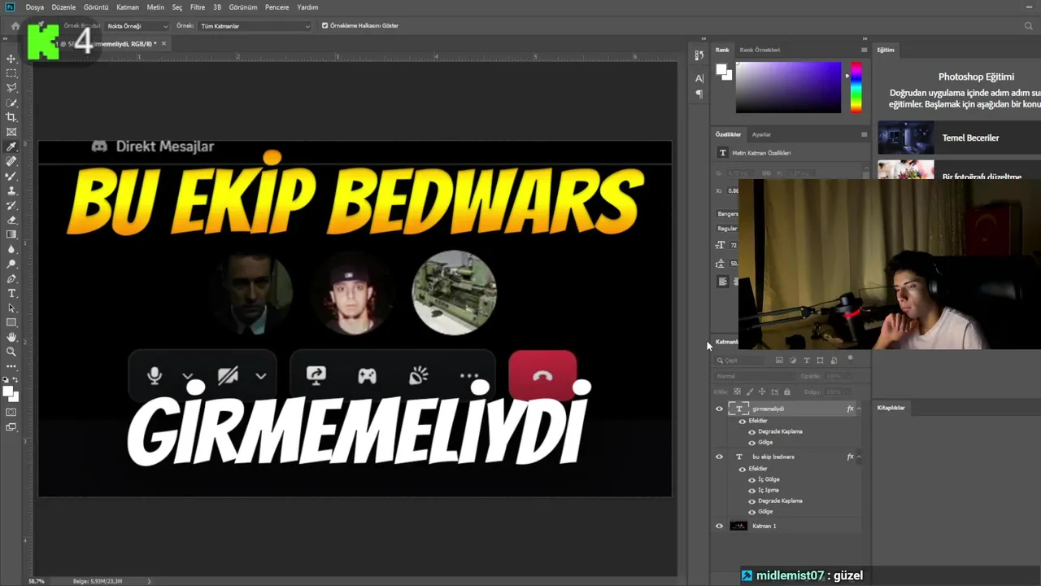The width and height of the screenshot is (1041, 586).
Task: Change the screen mode icon
Action: tap(11, 427)
